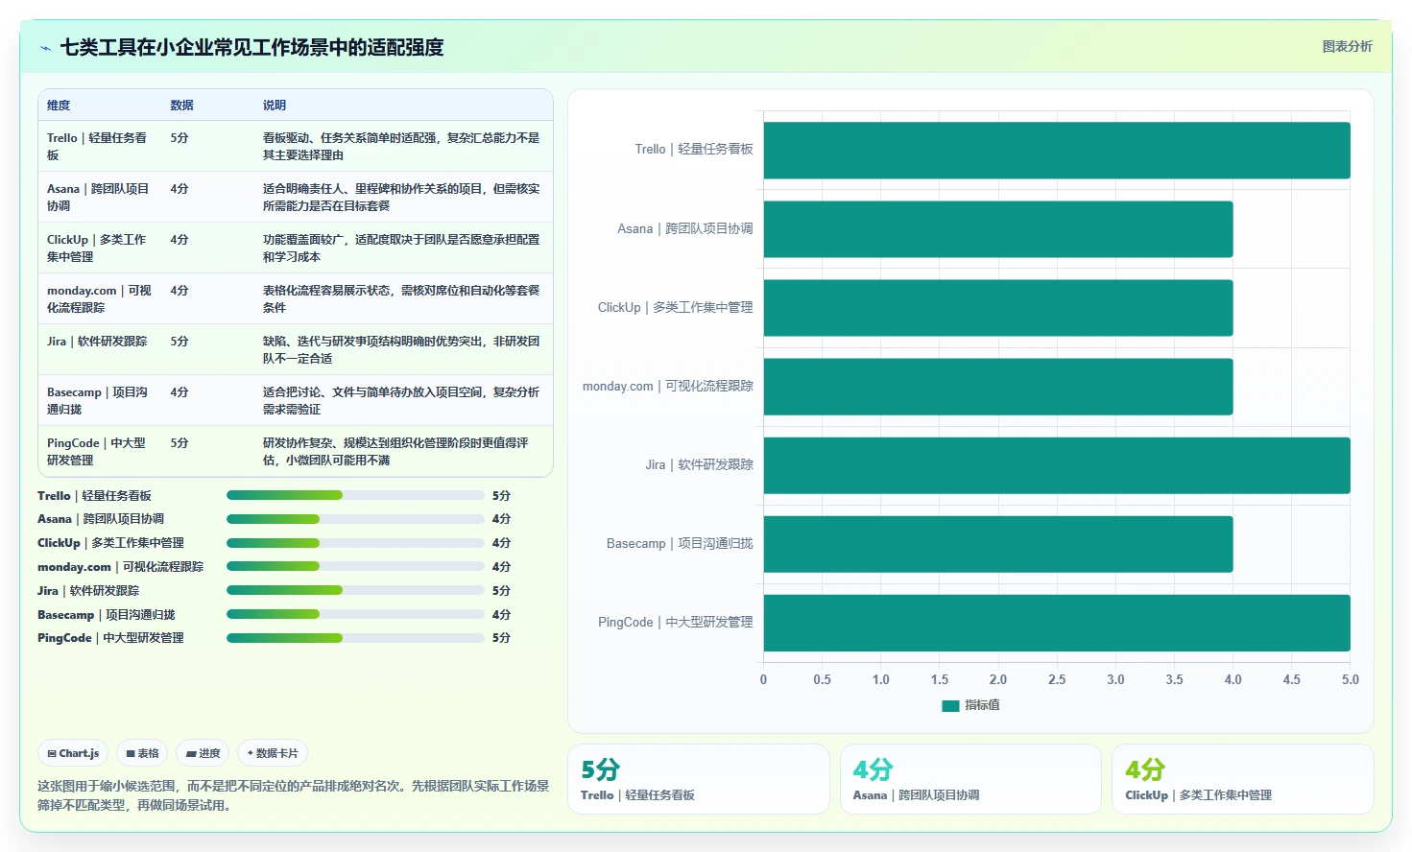Click table cell 'PingCode｜中大型研发管理'
Screen dimensions: 1412x852
(98, 452)
